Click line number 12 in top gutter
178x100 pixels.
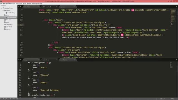21,25
